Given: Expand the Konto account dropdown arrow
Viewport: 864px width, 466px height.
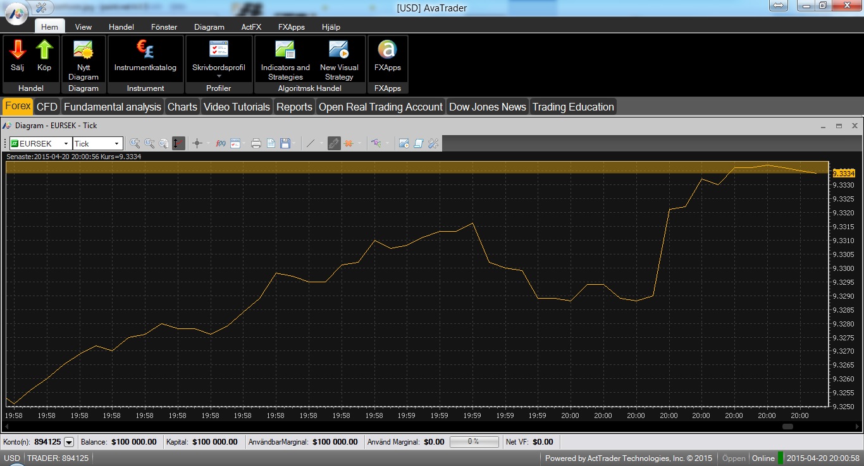Looking at the screenshot, I should [69, 442].
